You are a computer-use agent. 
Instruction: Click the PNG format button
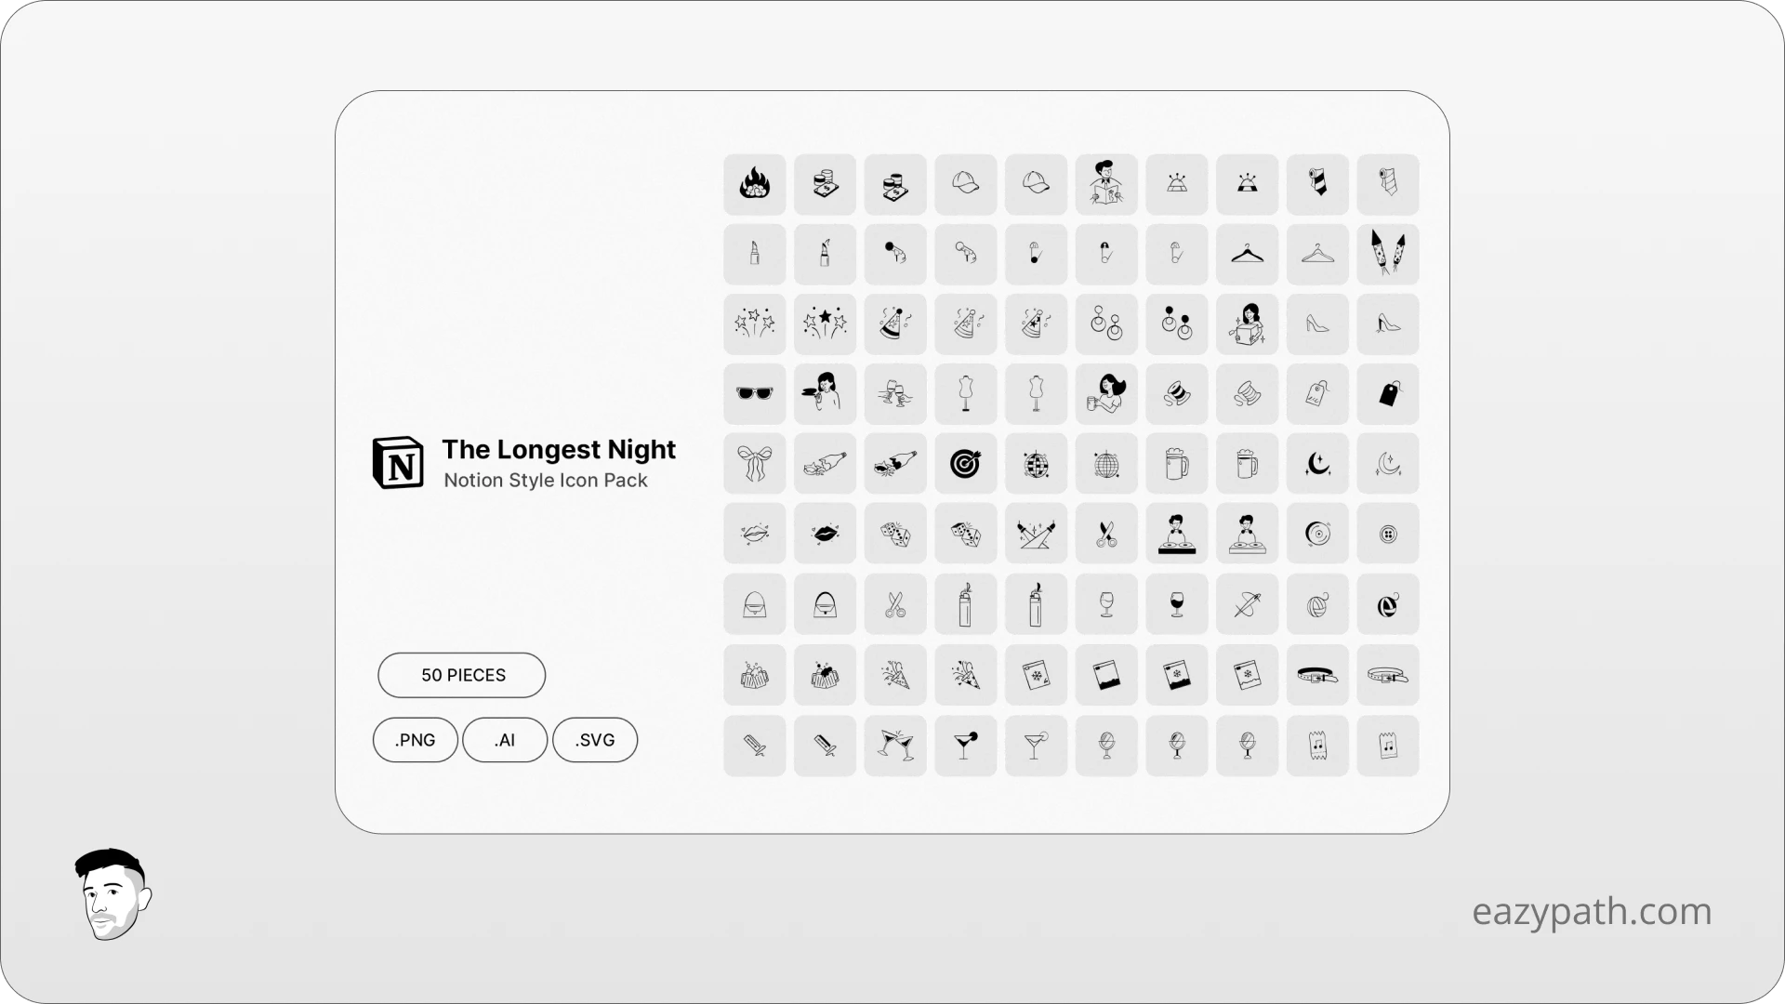coord(415,739)
